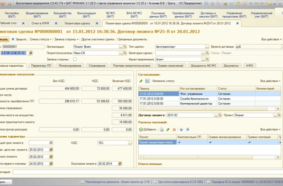
Task: Click the green Добавить plus icon
Action: (x=141, y=130)
